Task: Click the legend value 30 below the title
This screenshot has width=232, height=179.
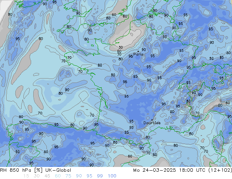Action: pyautogui.click(x=37, y=176)
